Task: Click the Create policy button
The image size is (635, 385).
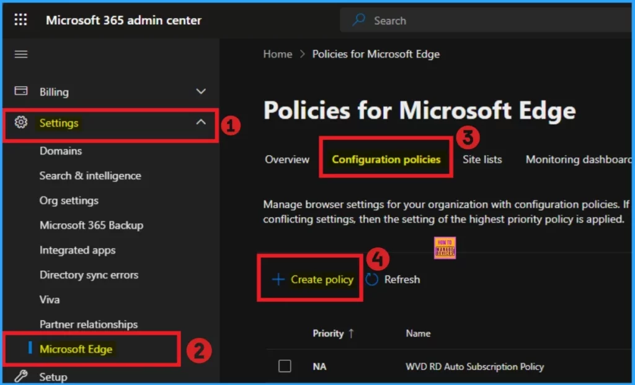Action: [313, 280]
